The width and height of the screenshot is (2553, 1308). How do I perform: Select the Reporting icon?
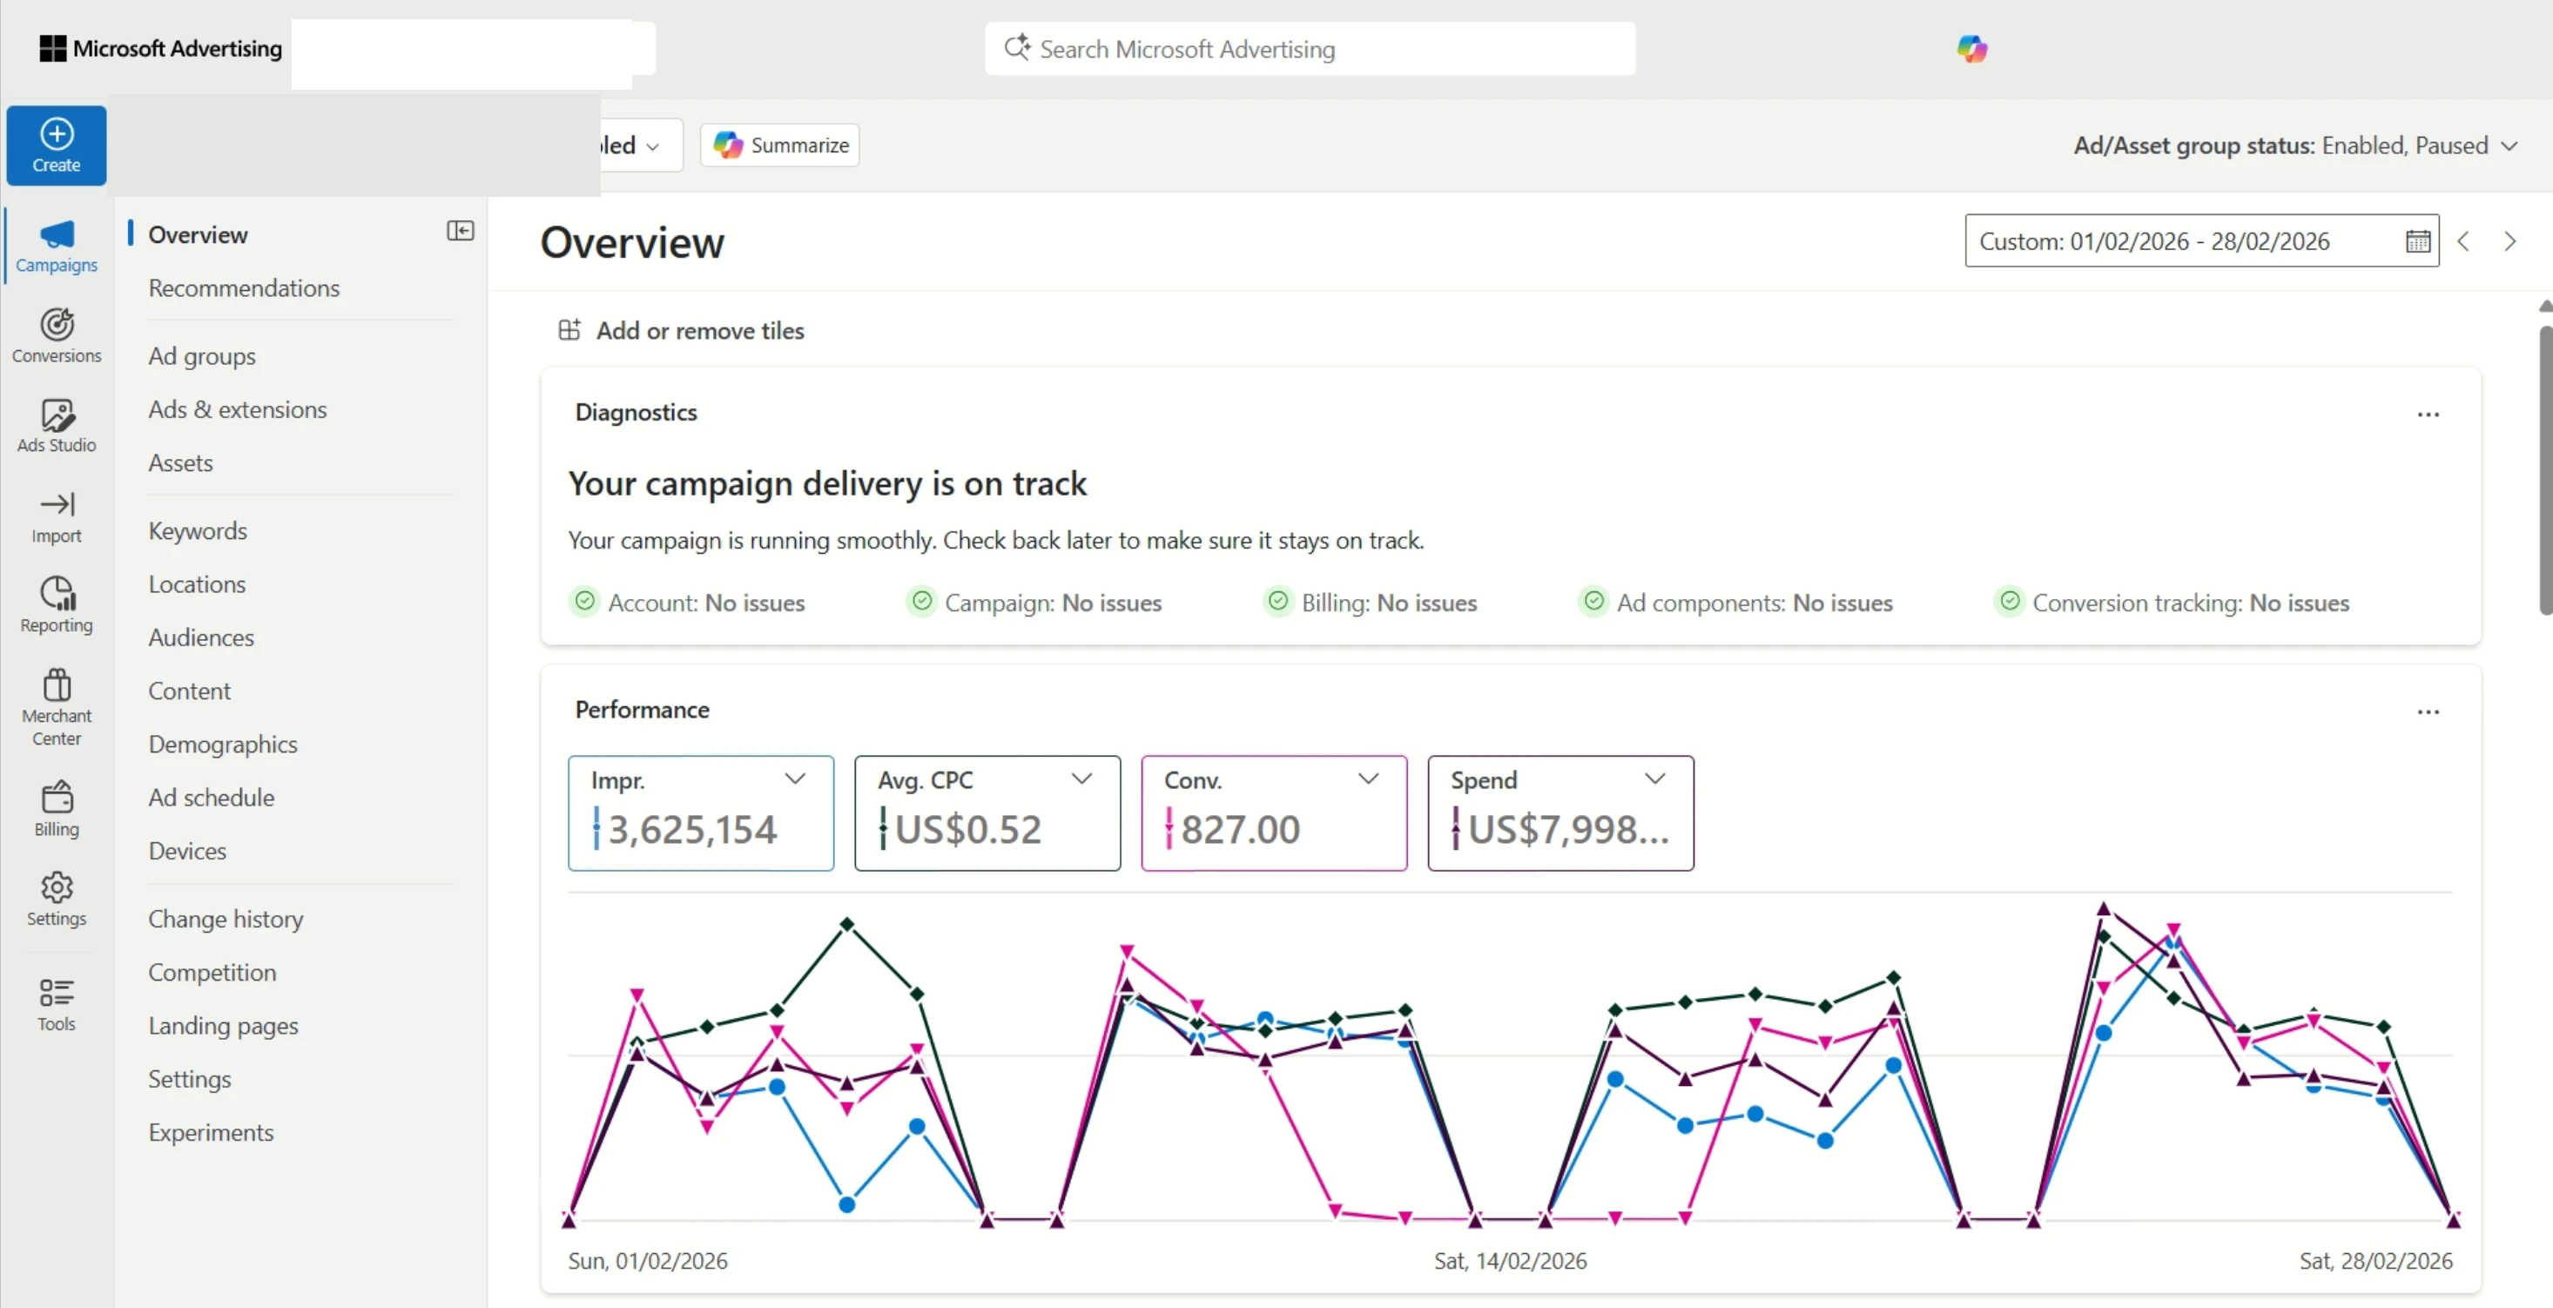tap(56, 604)
